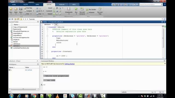This screenshot has height=98, width=175.
Task: Click the smart Indent icon
Action: [x=54, y=14]
